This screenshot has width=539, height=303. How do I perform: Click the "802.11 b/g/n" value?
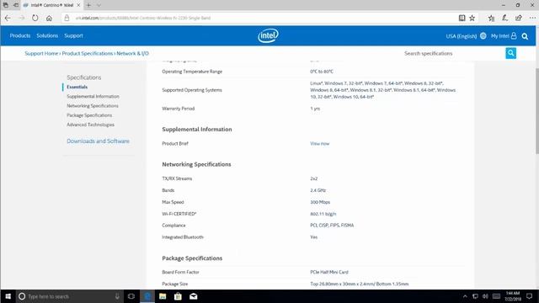click(323, 214)
